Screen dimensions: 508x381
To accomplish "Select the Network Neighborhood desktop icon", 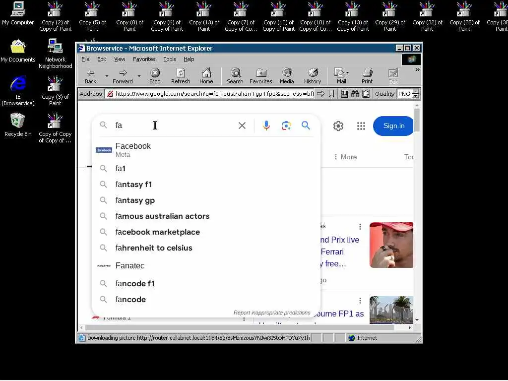I will 56,54.
